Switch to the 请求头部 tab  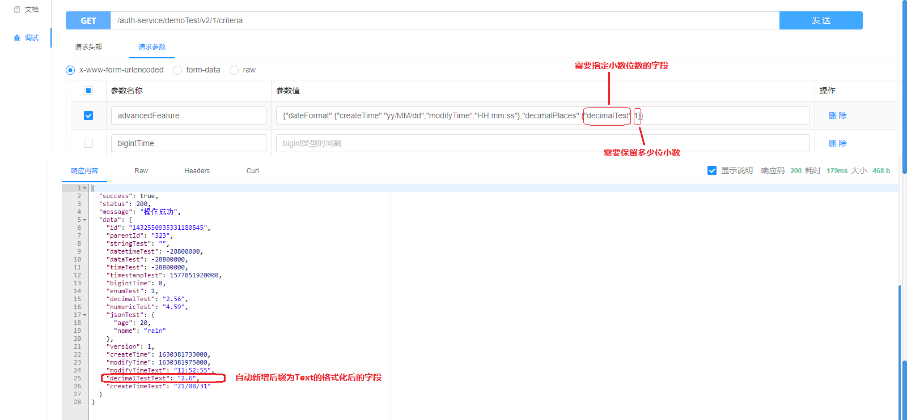[x=88, y=47]
